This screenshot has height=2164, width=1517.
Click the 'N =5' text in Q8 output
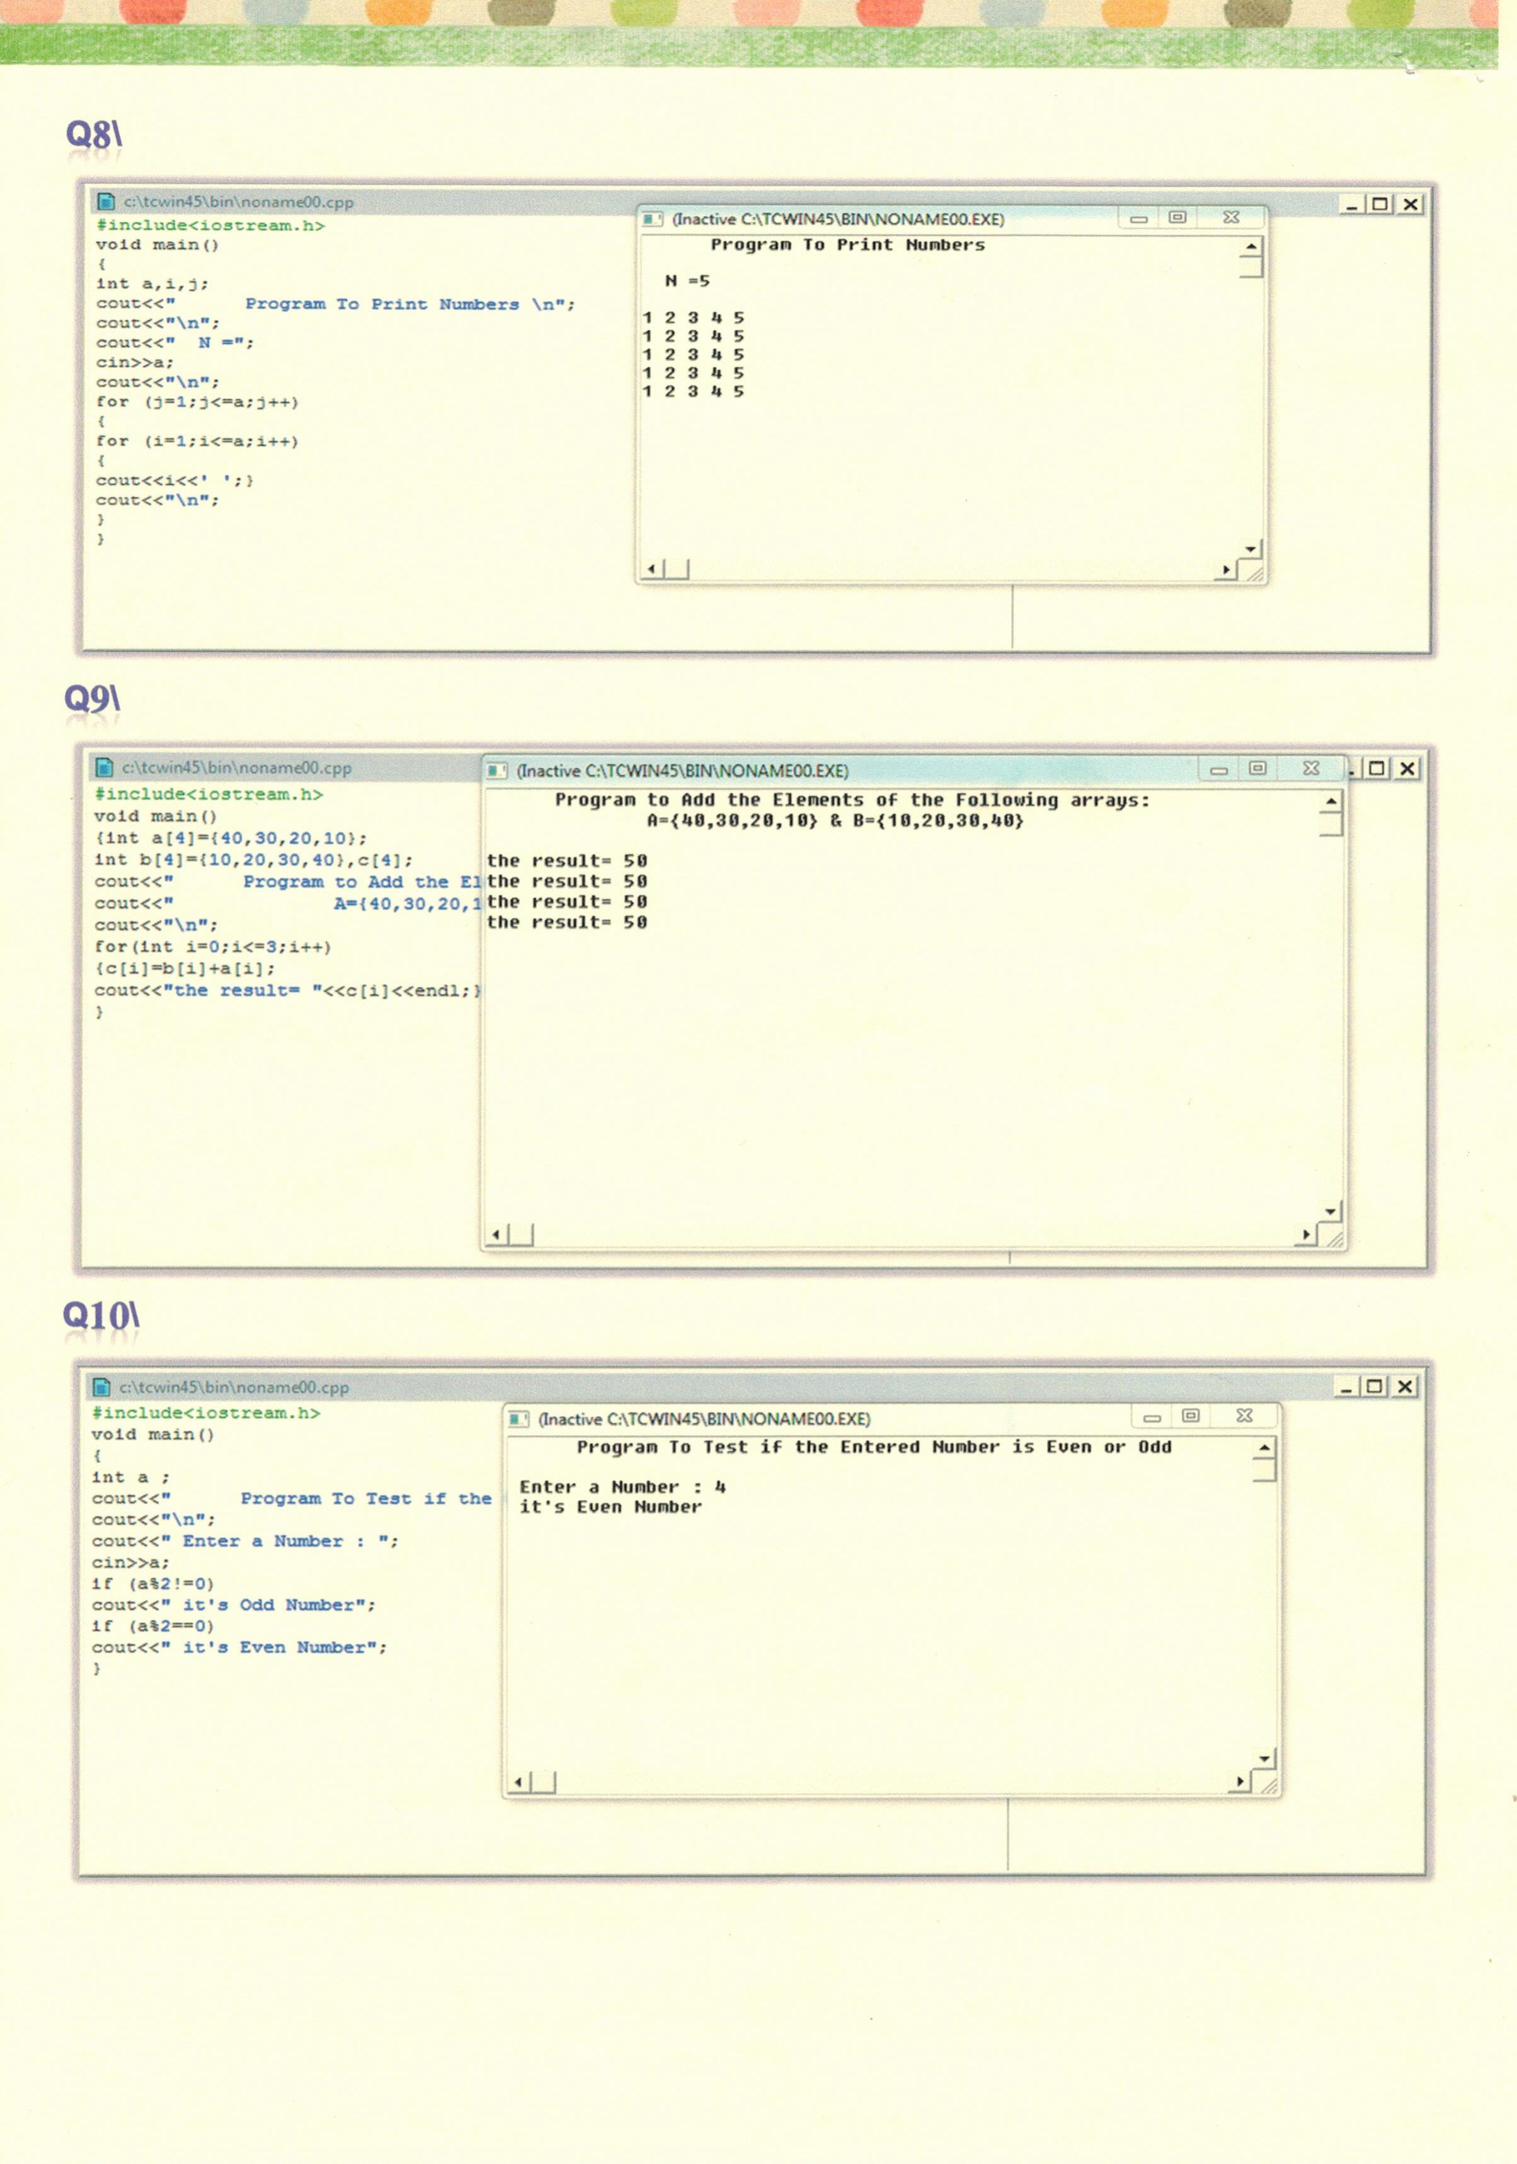pos(687,281)
